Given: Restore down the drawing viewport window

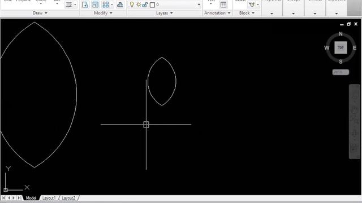Looking at the screenshot, I should pos(349,24).
